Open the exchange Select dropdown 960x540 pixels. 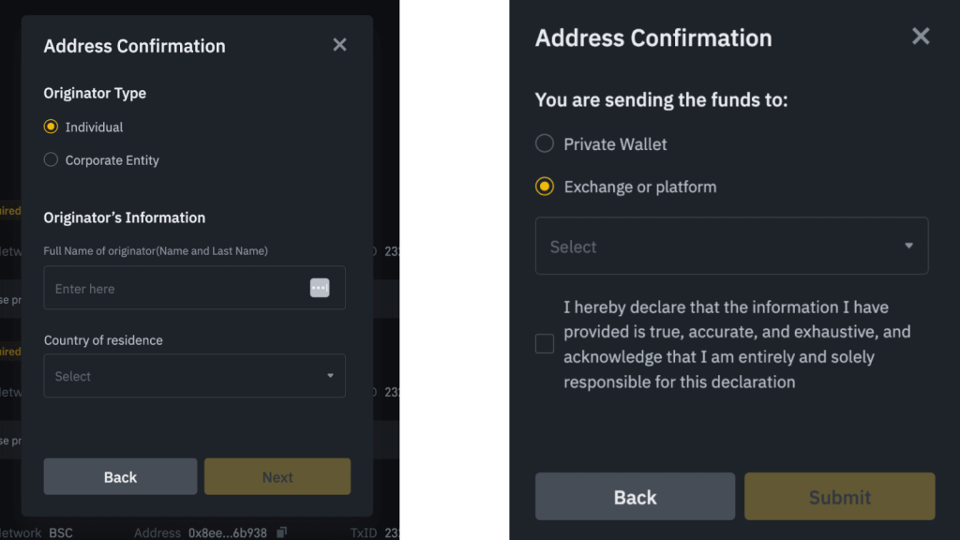pyautogui.click(x=731, y=246)
